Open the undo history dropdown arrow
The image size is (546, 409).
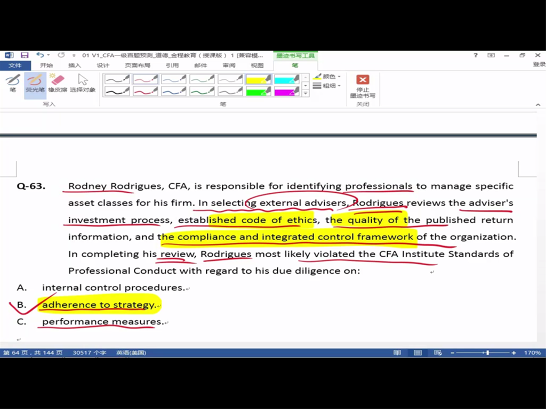49,55
